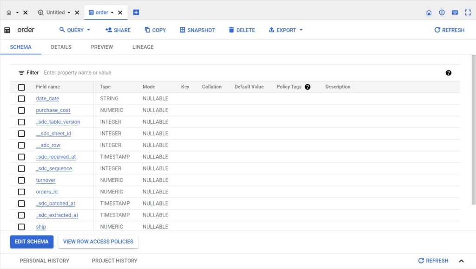Open the Policy Tags help icon
The height and width of the screenshot is (269, 476).
pos(308,87)
